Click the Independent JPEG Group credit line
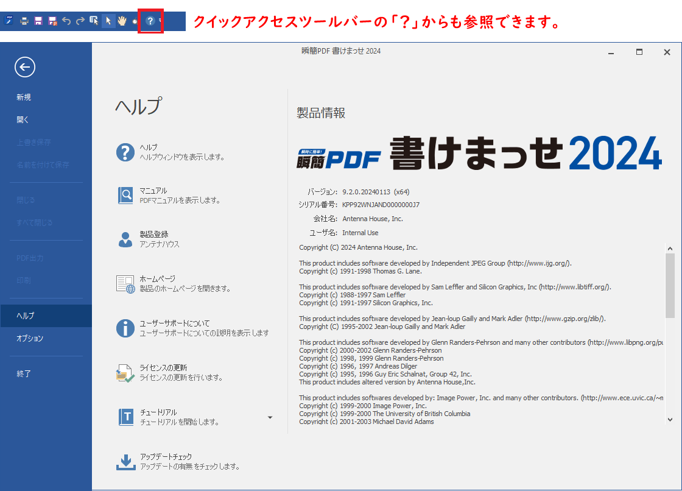The width and height of the screenshot is (682, 491). pos(435,263)
